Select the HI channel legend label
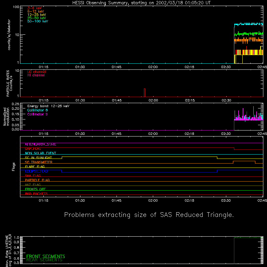This screenshot has height=267, width=267. (x=36, y=75)
